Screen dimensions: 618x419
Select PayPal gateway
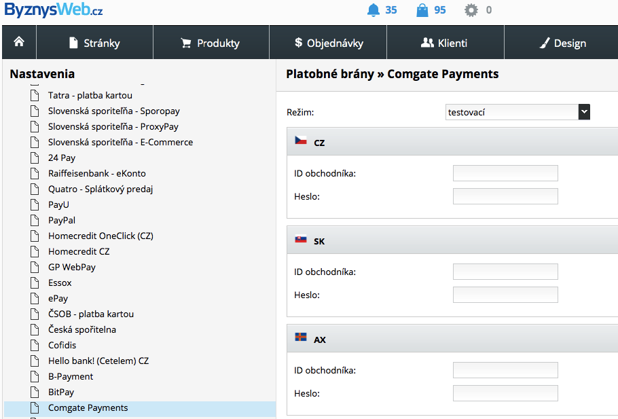click(x=62, y=220)
